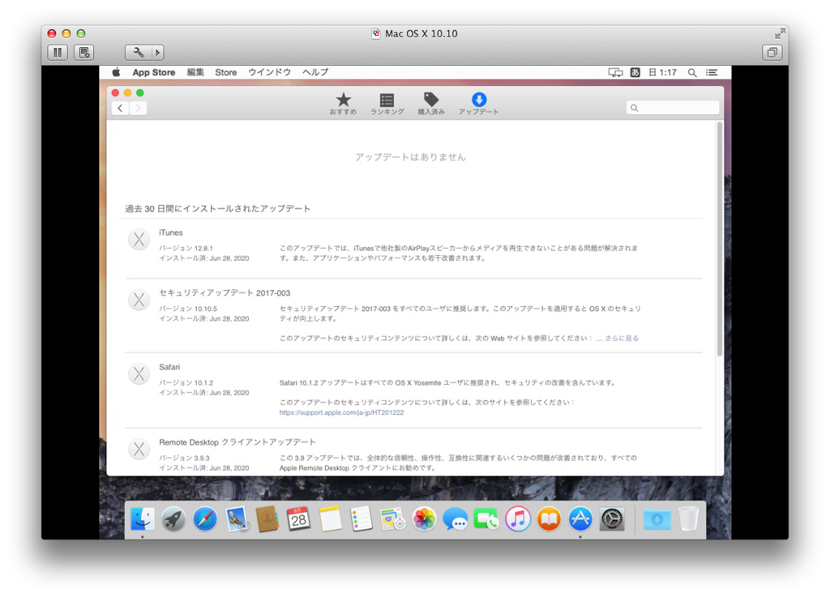This screenshot has width=830, height=597.
Task: Enter full screen using the title bar arrows
Action: [x=780, y=34]
